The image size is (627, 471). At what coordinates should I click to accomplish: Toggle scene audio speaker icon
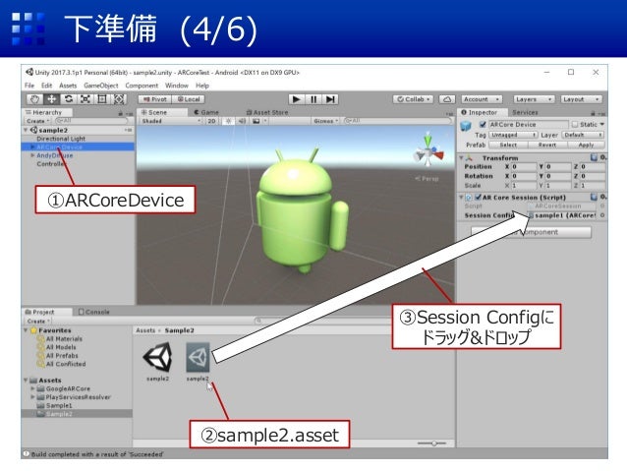(x=242, y=121)
